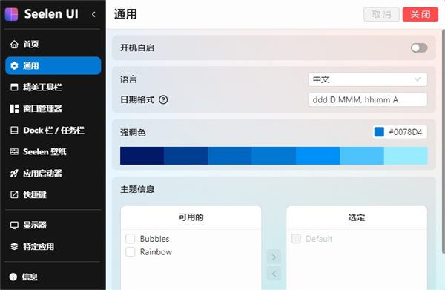Screen dimensions: 445x290
Task: Click the gear icon beside 通用
Action: [14, 66]
